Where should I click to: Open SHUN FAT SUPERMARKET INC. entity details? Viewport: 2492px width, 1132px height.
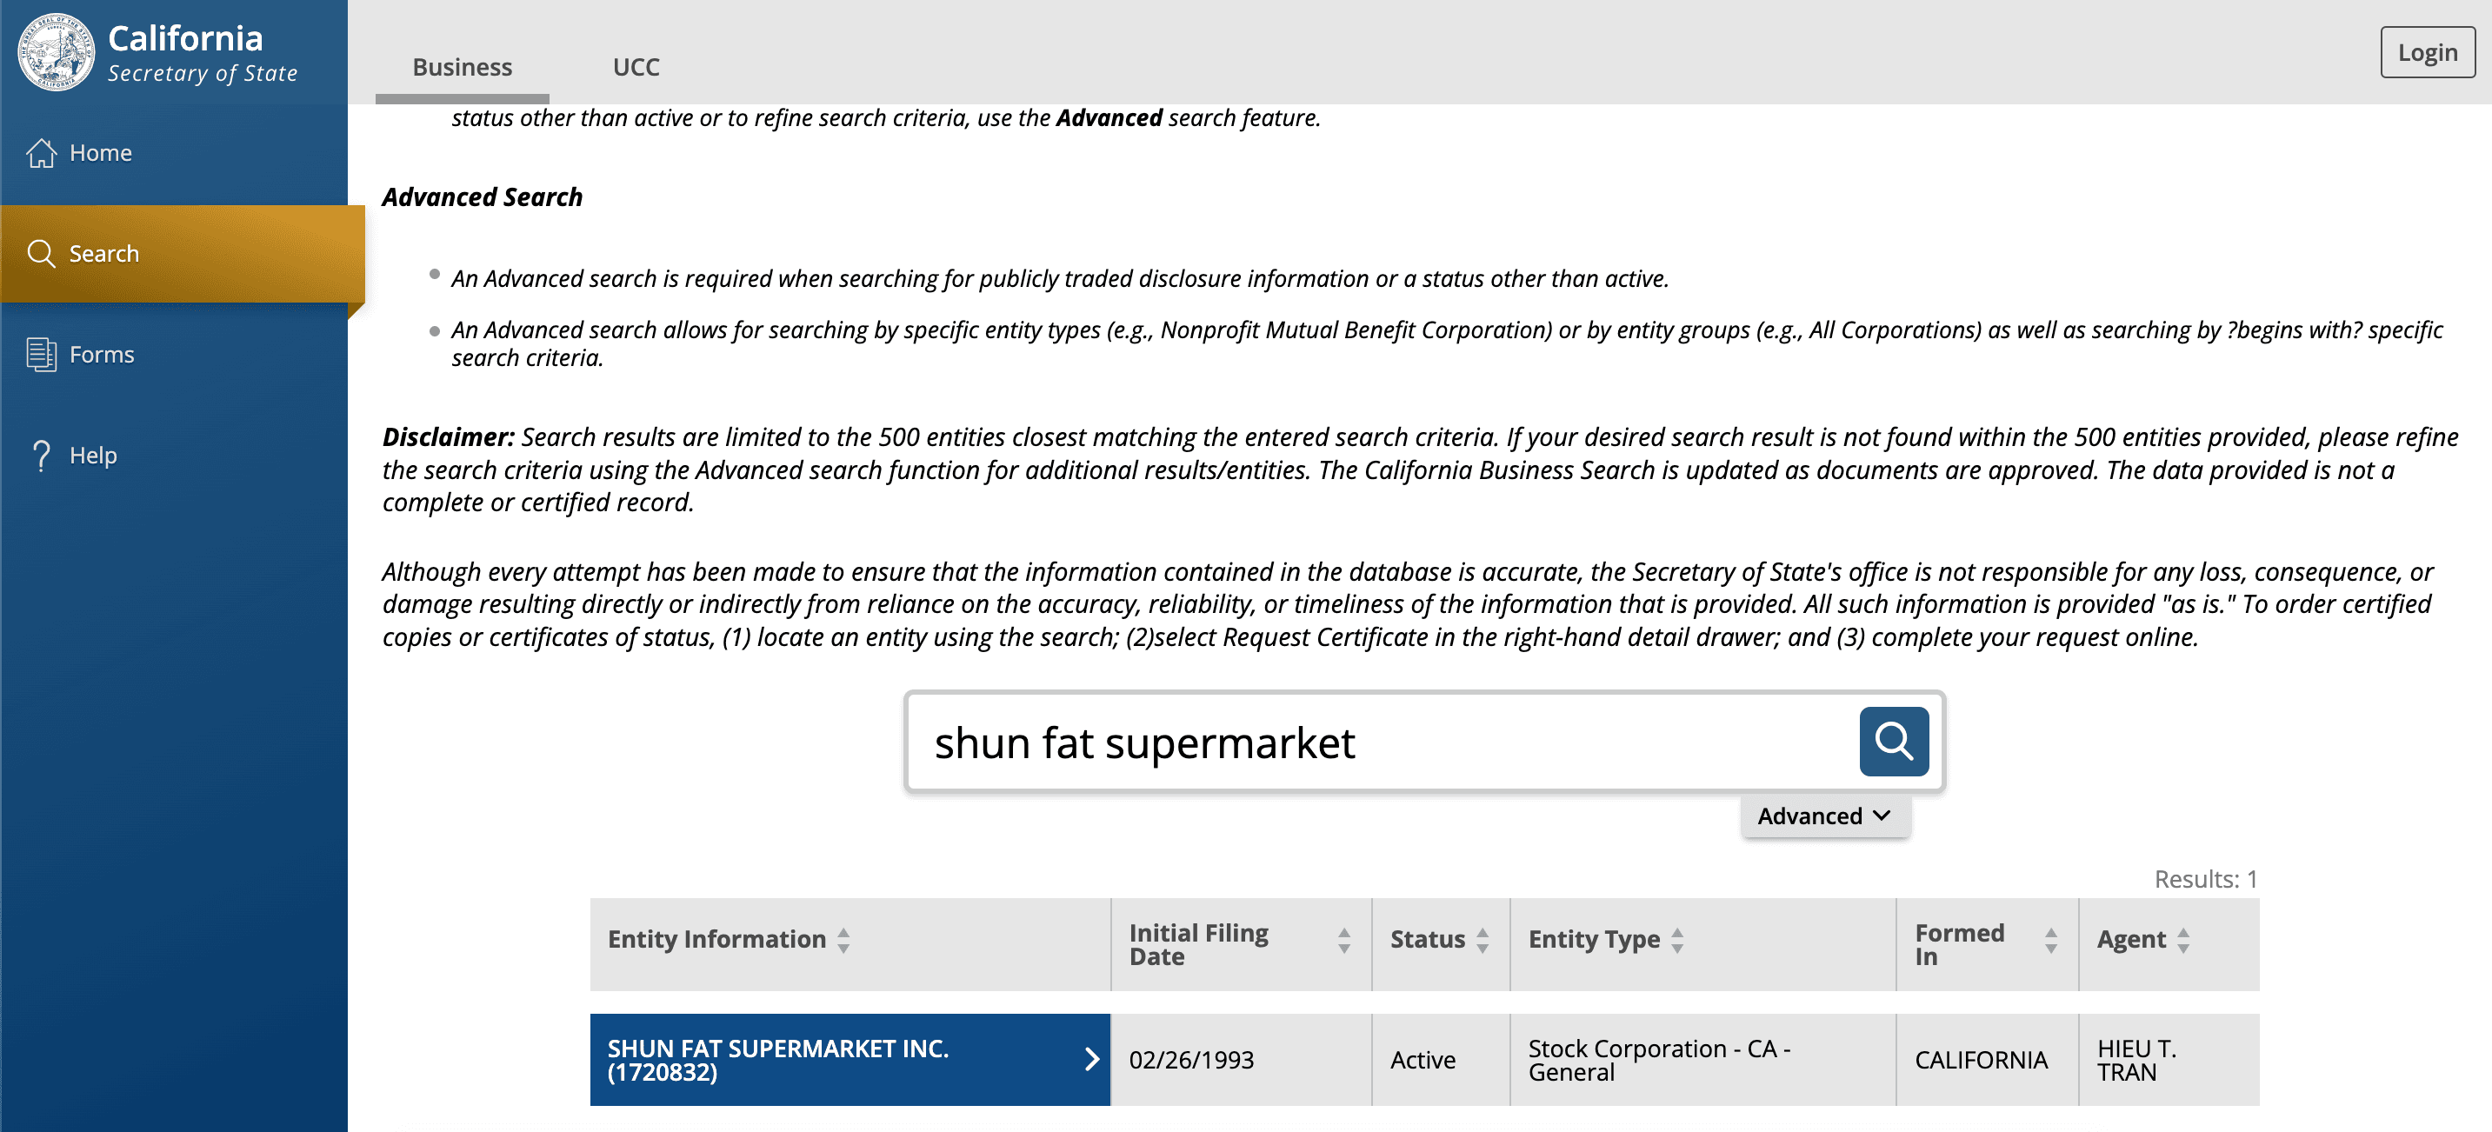[x=778, y=1060]
